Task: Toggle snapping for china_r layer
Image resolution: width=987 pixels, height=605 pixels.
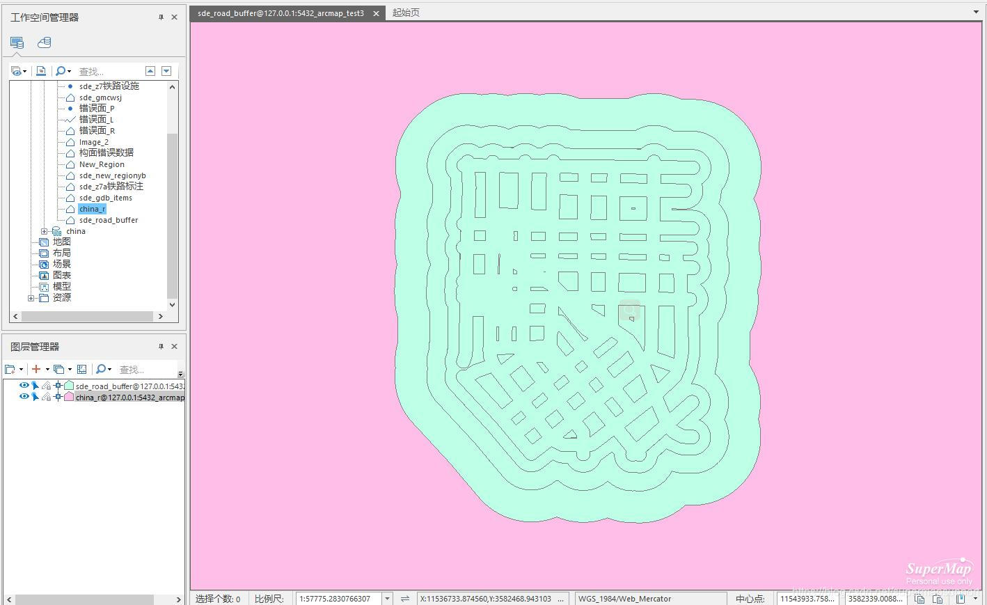Action: click(58, 397)
